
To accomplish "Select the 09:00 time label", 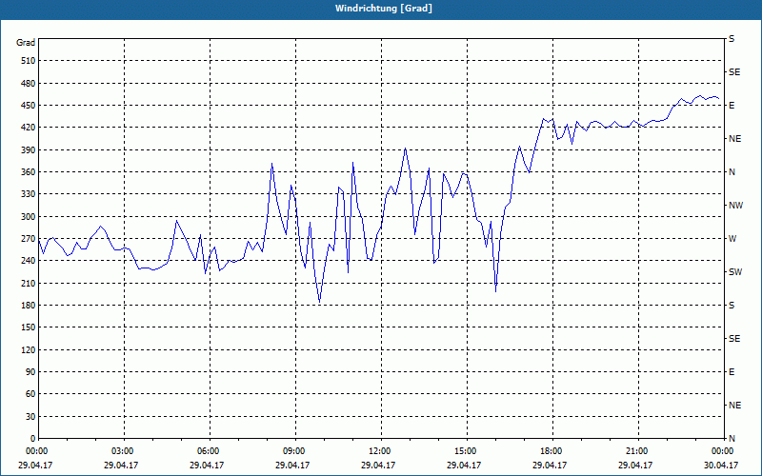I will coord(292,451).
